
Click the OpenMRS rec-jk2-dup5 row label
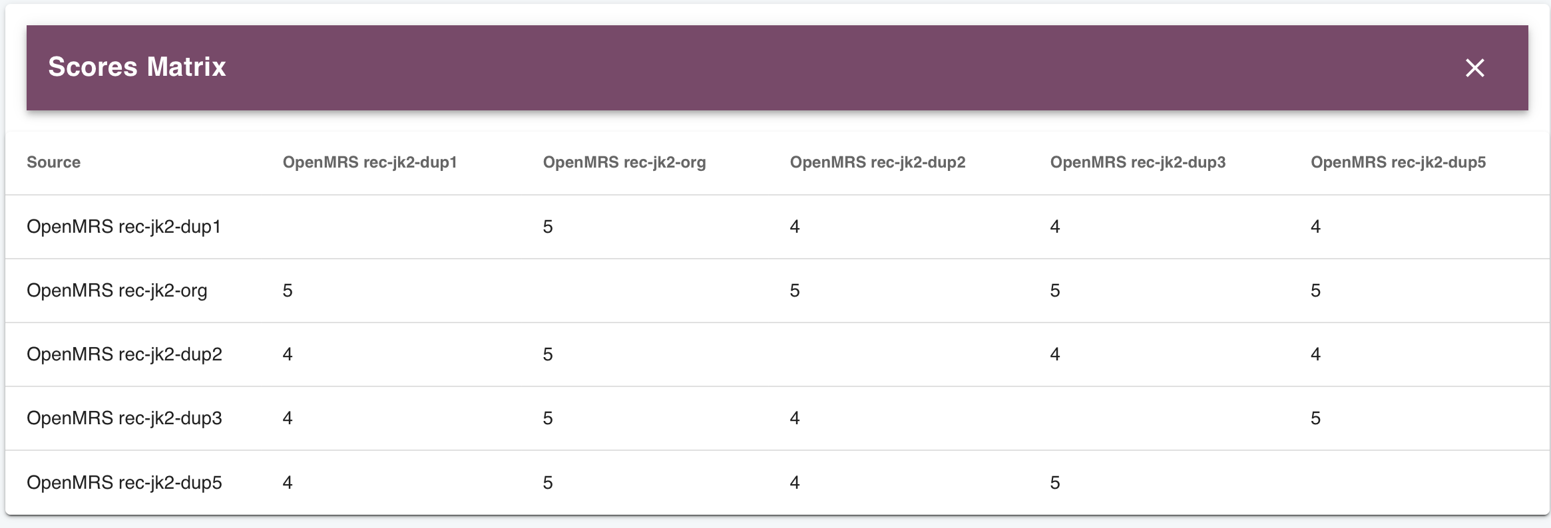tap(124, 482)
